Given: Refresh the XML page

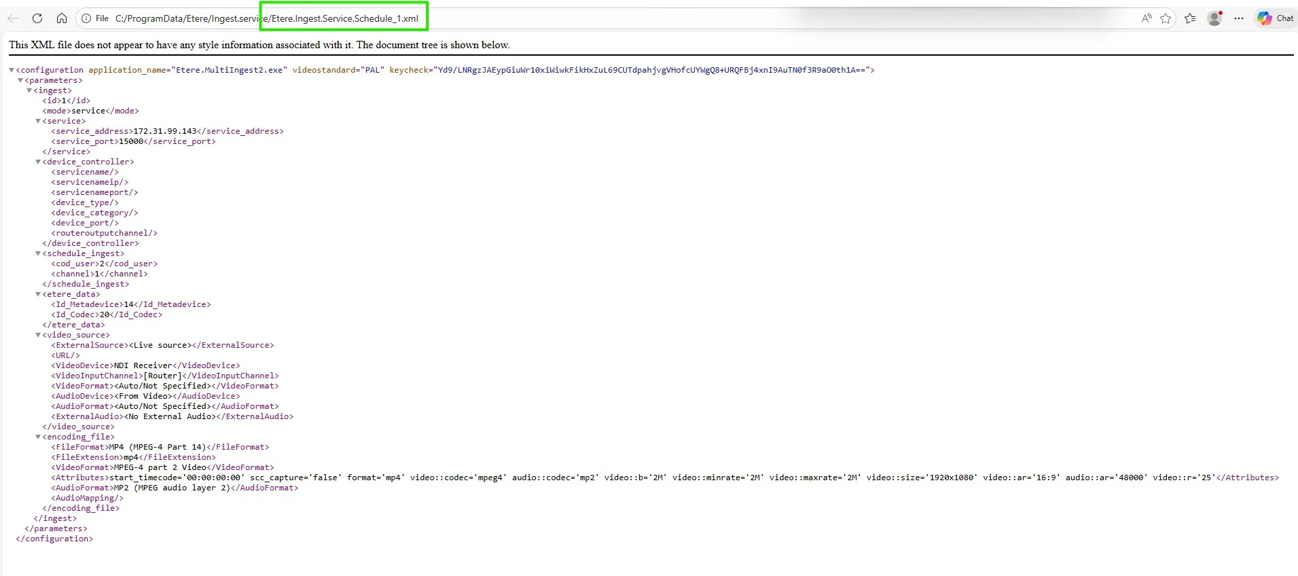Looking at the screenshot, I should tap(37, 18).
